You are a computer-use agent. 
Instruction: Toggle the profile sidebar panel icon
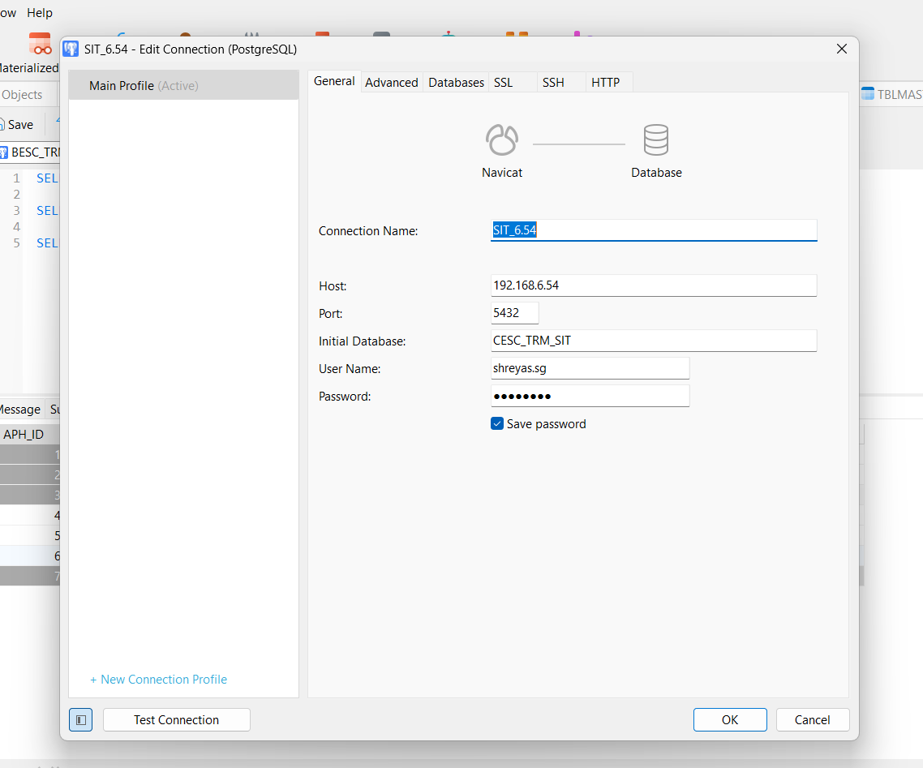[x=80, y=719]
